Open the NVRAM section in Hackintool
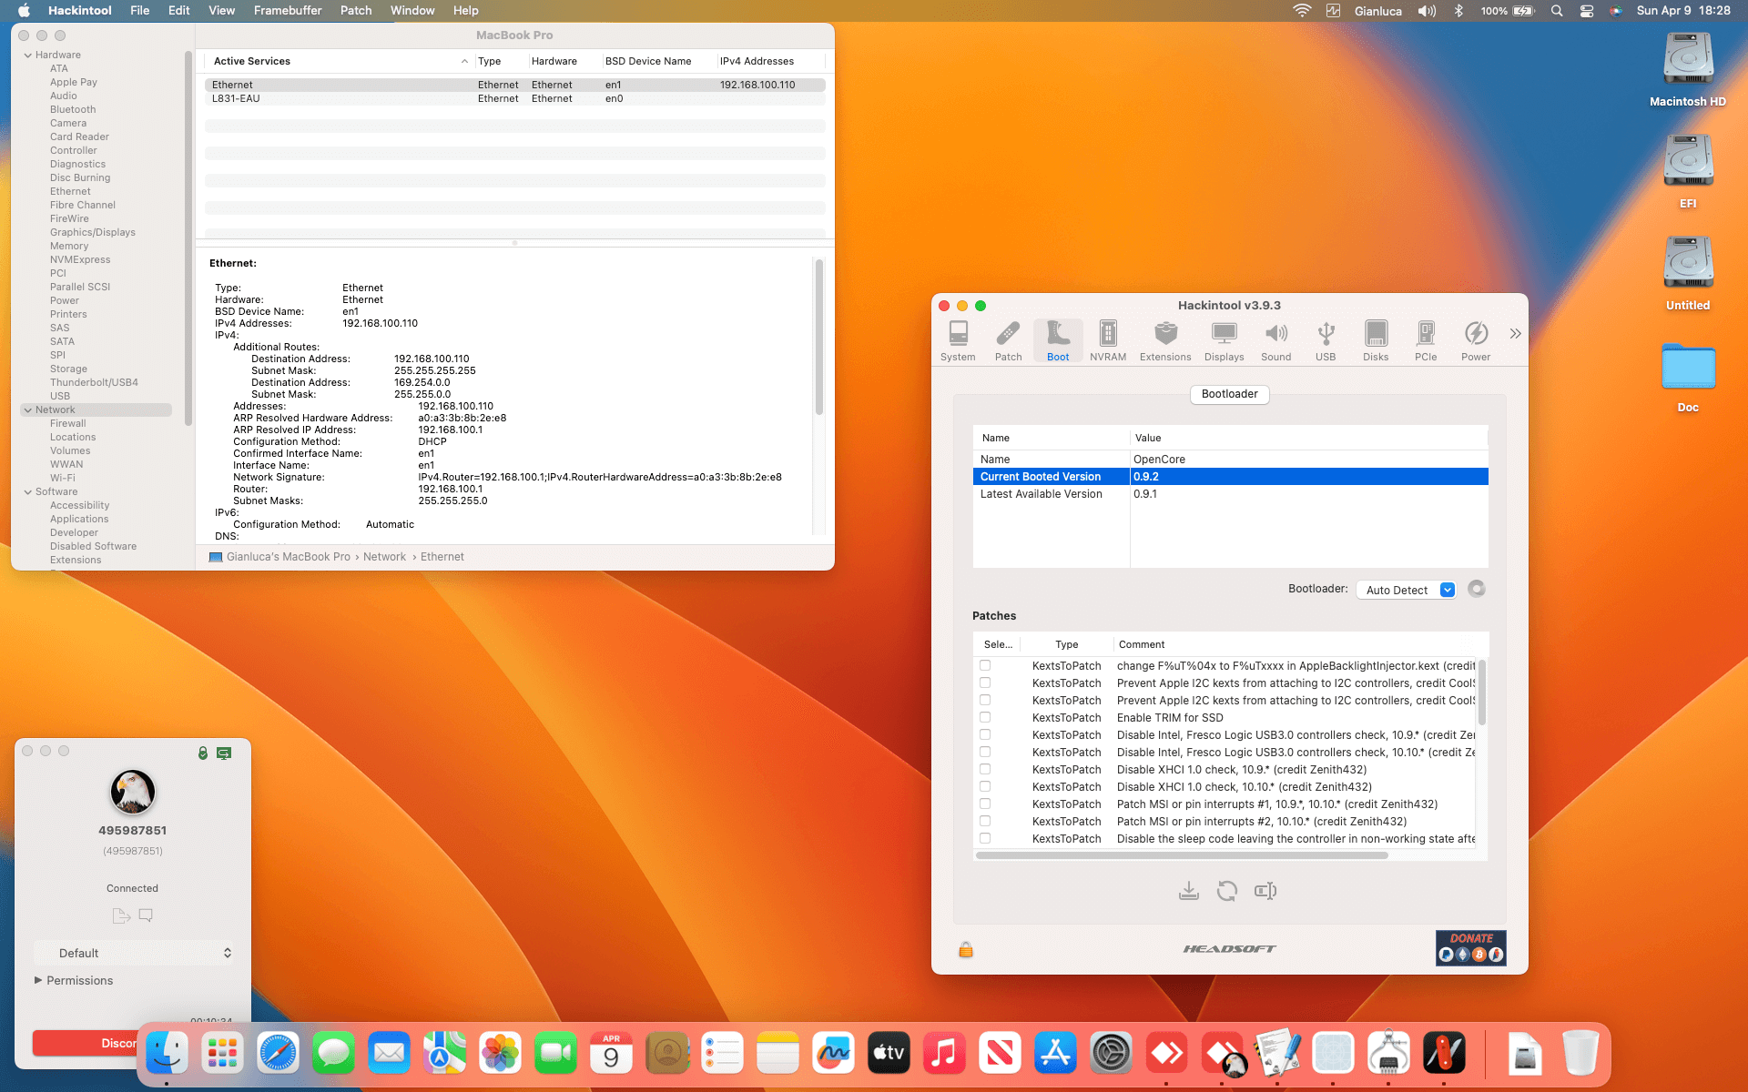 1107,339
